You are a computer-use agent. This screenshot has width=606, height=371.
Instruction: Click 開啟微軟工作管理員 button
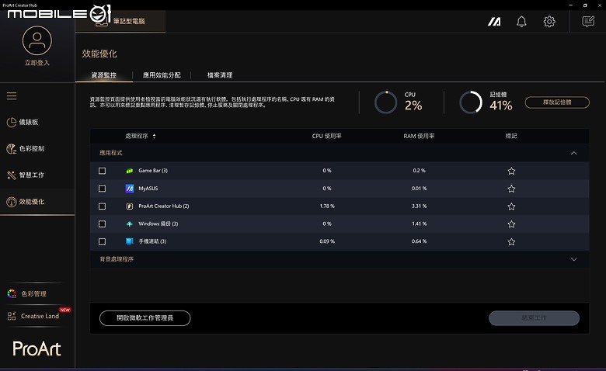point(145,318)
